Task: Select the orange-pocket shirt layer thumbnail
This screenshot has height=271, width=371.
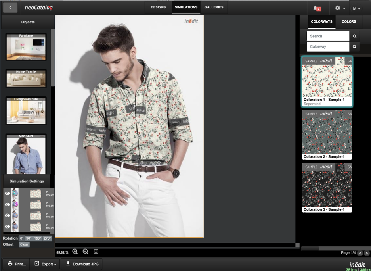Action: tap(15, 215)
